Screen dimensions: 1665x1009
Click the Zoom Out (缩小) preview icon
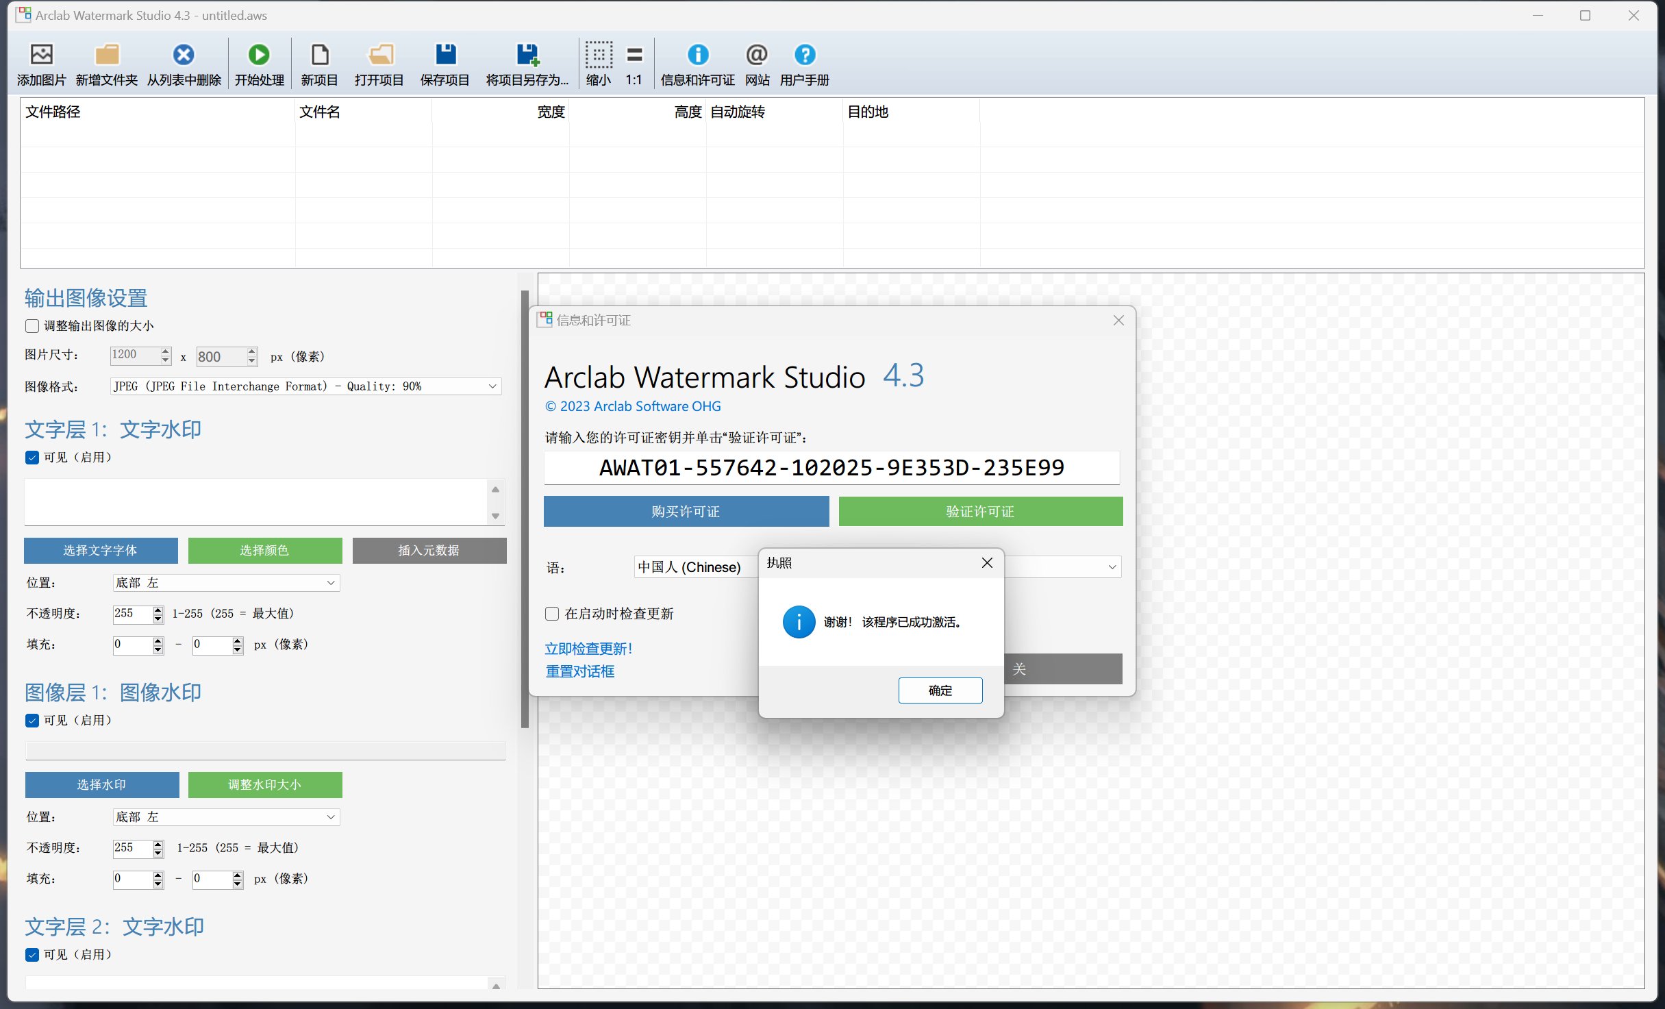tap(599, 55)
